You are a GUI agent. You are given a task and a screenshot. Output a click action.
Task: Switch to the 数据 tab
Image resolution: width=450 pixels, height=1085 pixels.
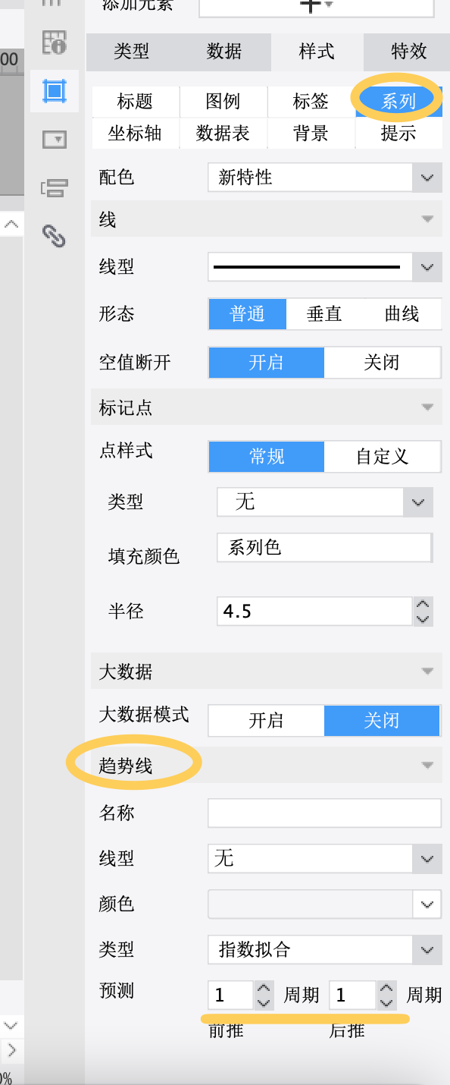point(224,52)
